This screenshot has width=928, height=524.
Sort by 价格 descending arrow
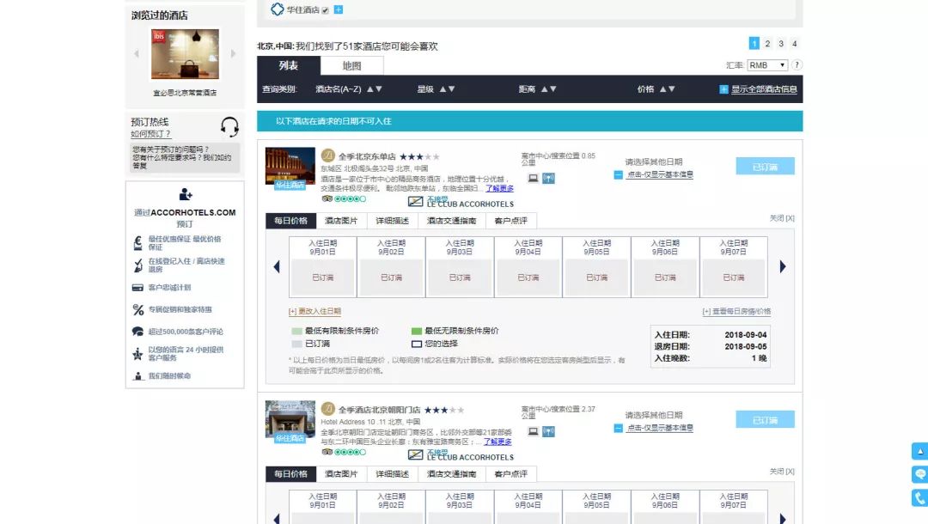coord(672,89)
